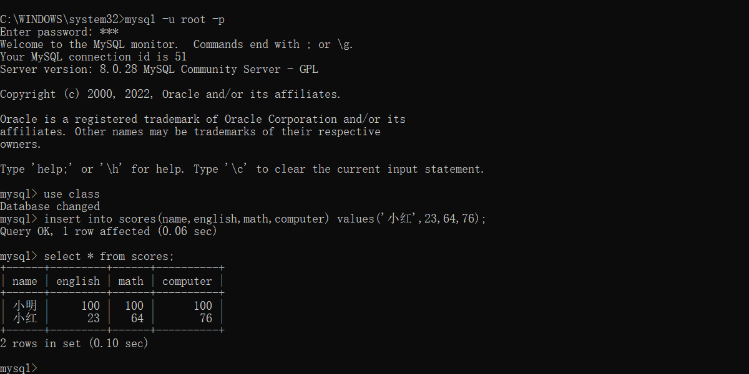Click the 'use class' command text
This screenshot has width=749, height=374.
(x=71, y=194)
